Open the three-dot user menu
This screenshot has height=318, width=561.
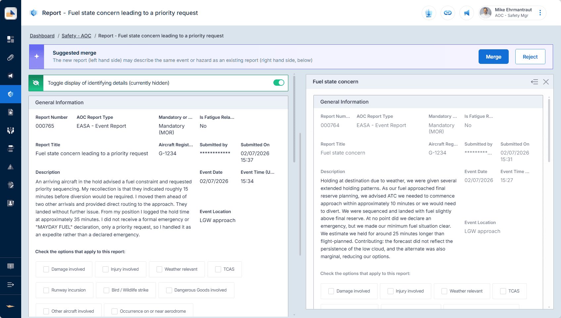[540, 13]
